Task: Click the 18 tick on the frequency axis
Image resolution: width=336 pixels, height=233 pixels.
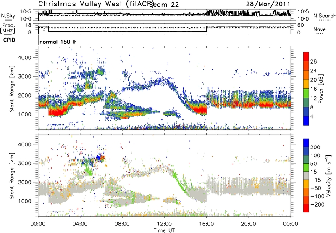Action: pos(28,25)
